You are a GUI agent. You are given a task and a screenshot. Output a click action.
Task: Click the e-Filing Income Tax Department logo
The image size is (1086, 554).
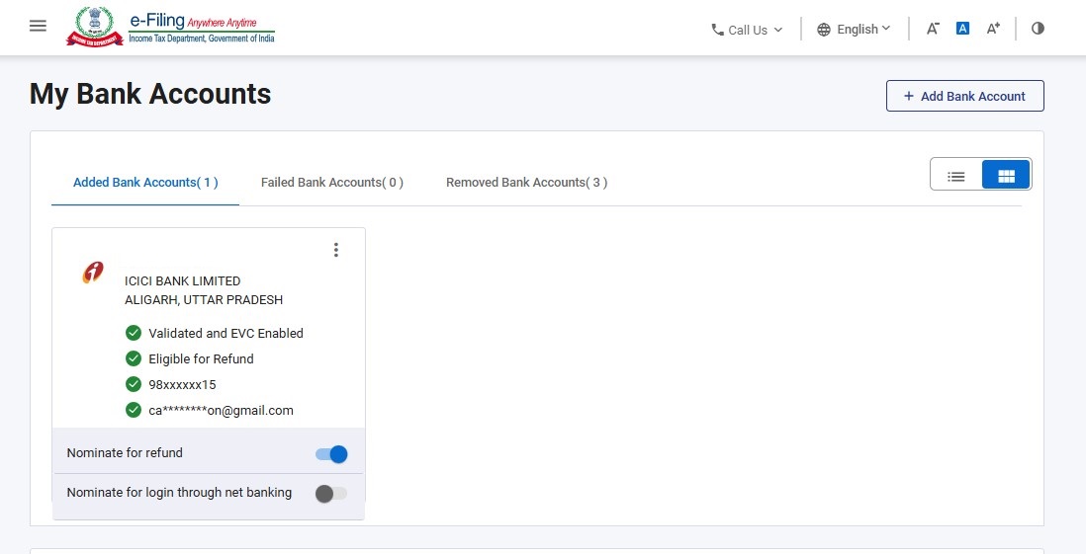pyautogui.click(x=170, y=27)
